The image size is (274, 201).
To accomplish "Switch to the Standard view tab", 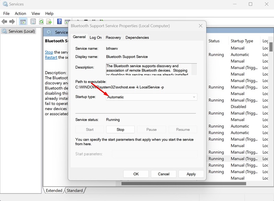I will [x=75, y=190].
